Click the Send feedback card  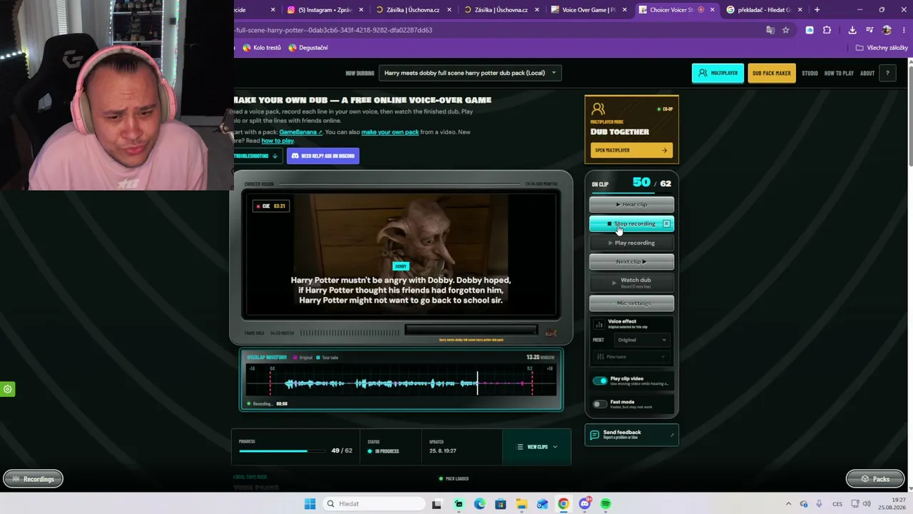631,434
